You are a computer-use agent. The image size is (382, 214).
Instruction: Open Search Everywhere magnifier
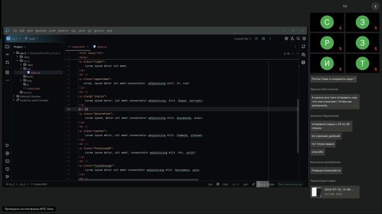point(298,39)
